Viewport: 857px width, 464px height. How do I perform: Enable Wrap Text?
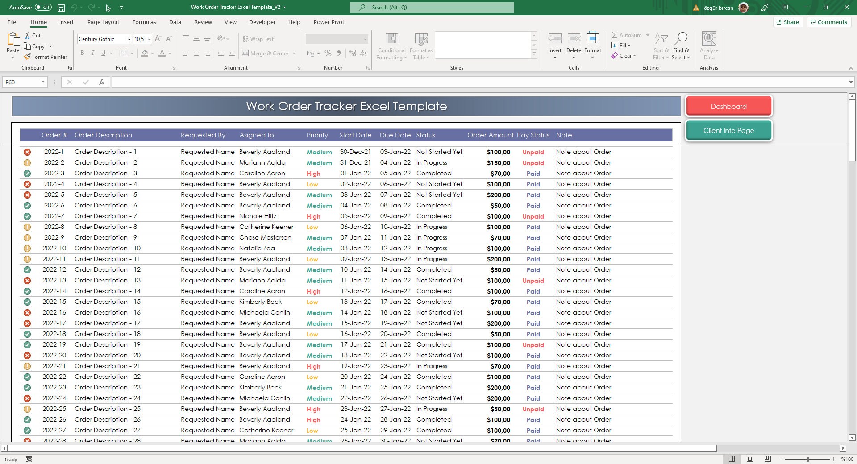[259, 39]
